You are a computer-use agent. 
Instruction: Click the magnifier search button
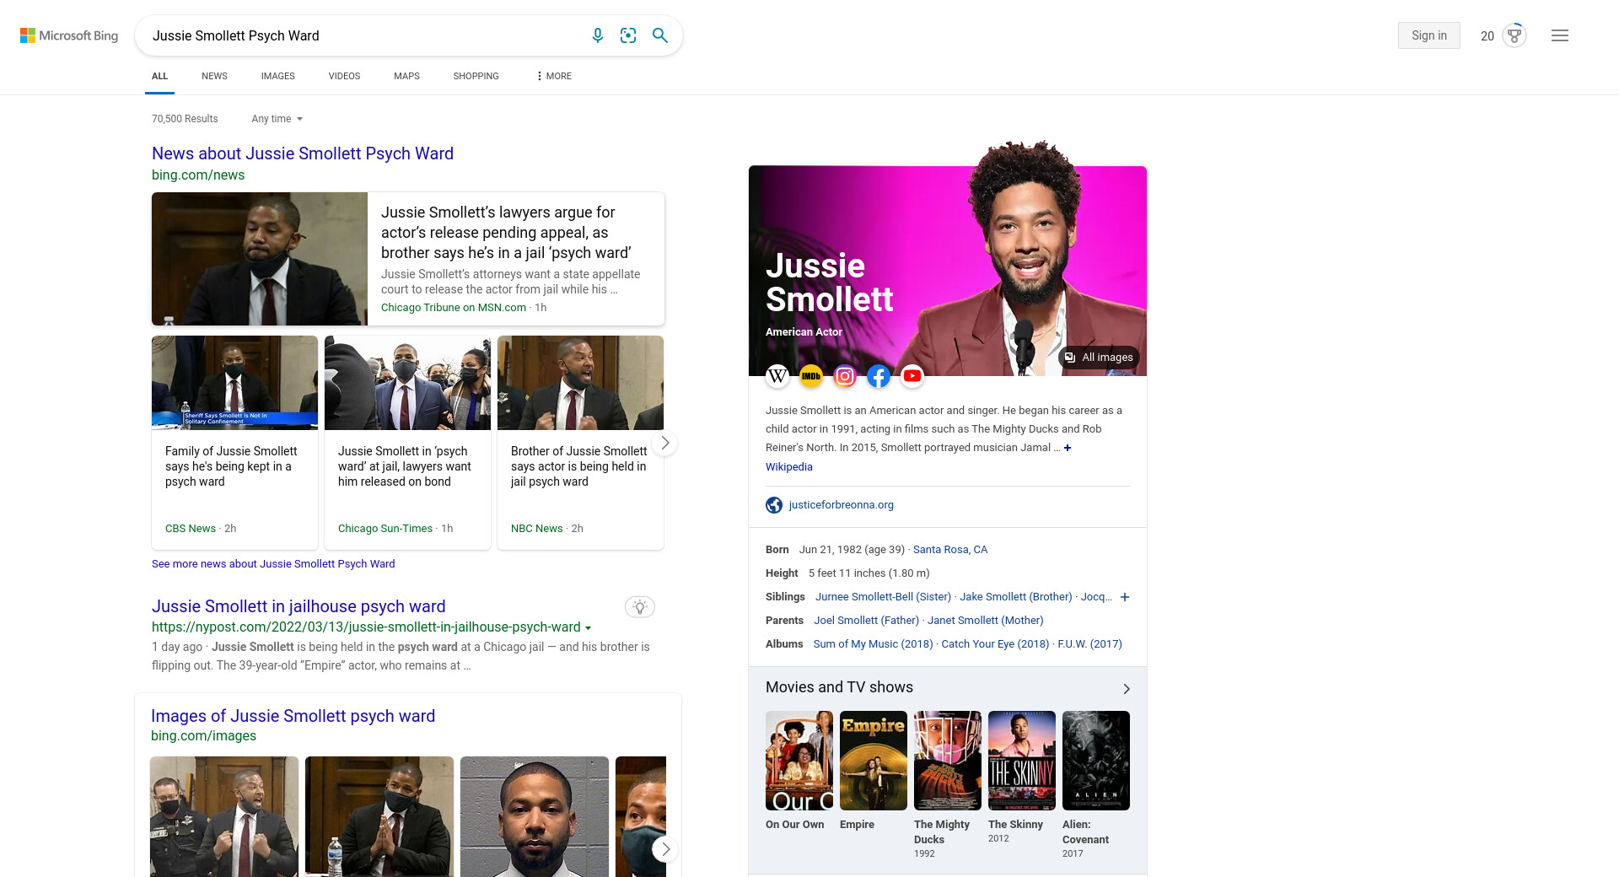[660, 35]
